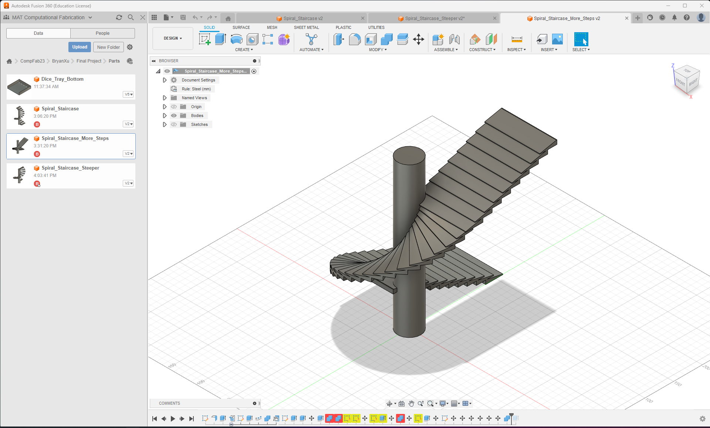Click the New Folder button
The image size is (710, 428).
[x=108, y=47]
